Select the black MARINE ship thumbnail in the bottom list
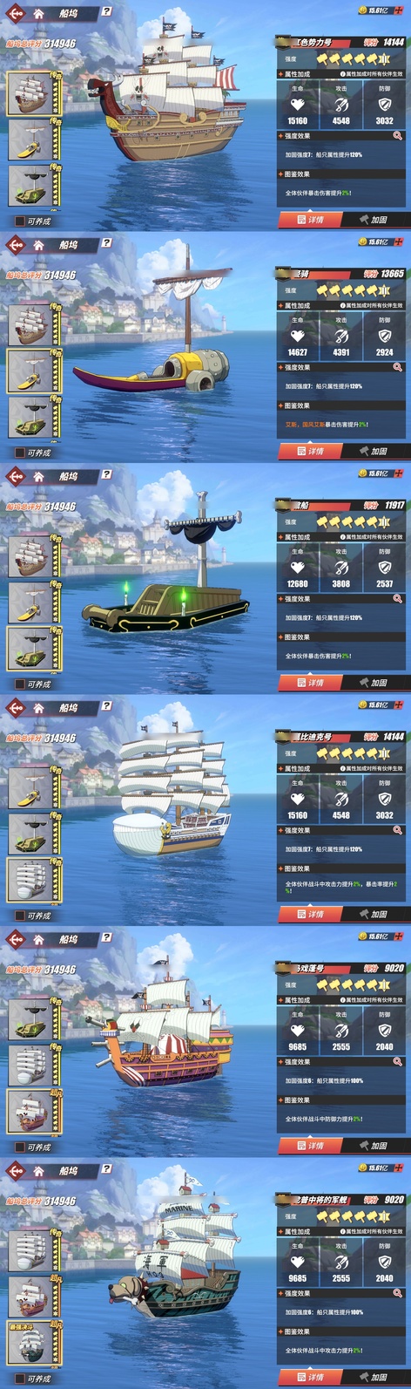411x1389 pixels. [x=30, y=1345]
